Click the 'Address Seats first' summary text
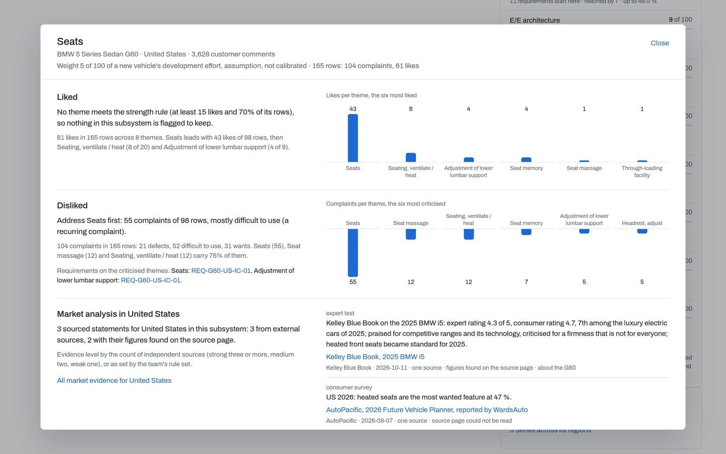Viewport: 726px width, 454px height. coord(173,226)
